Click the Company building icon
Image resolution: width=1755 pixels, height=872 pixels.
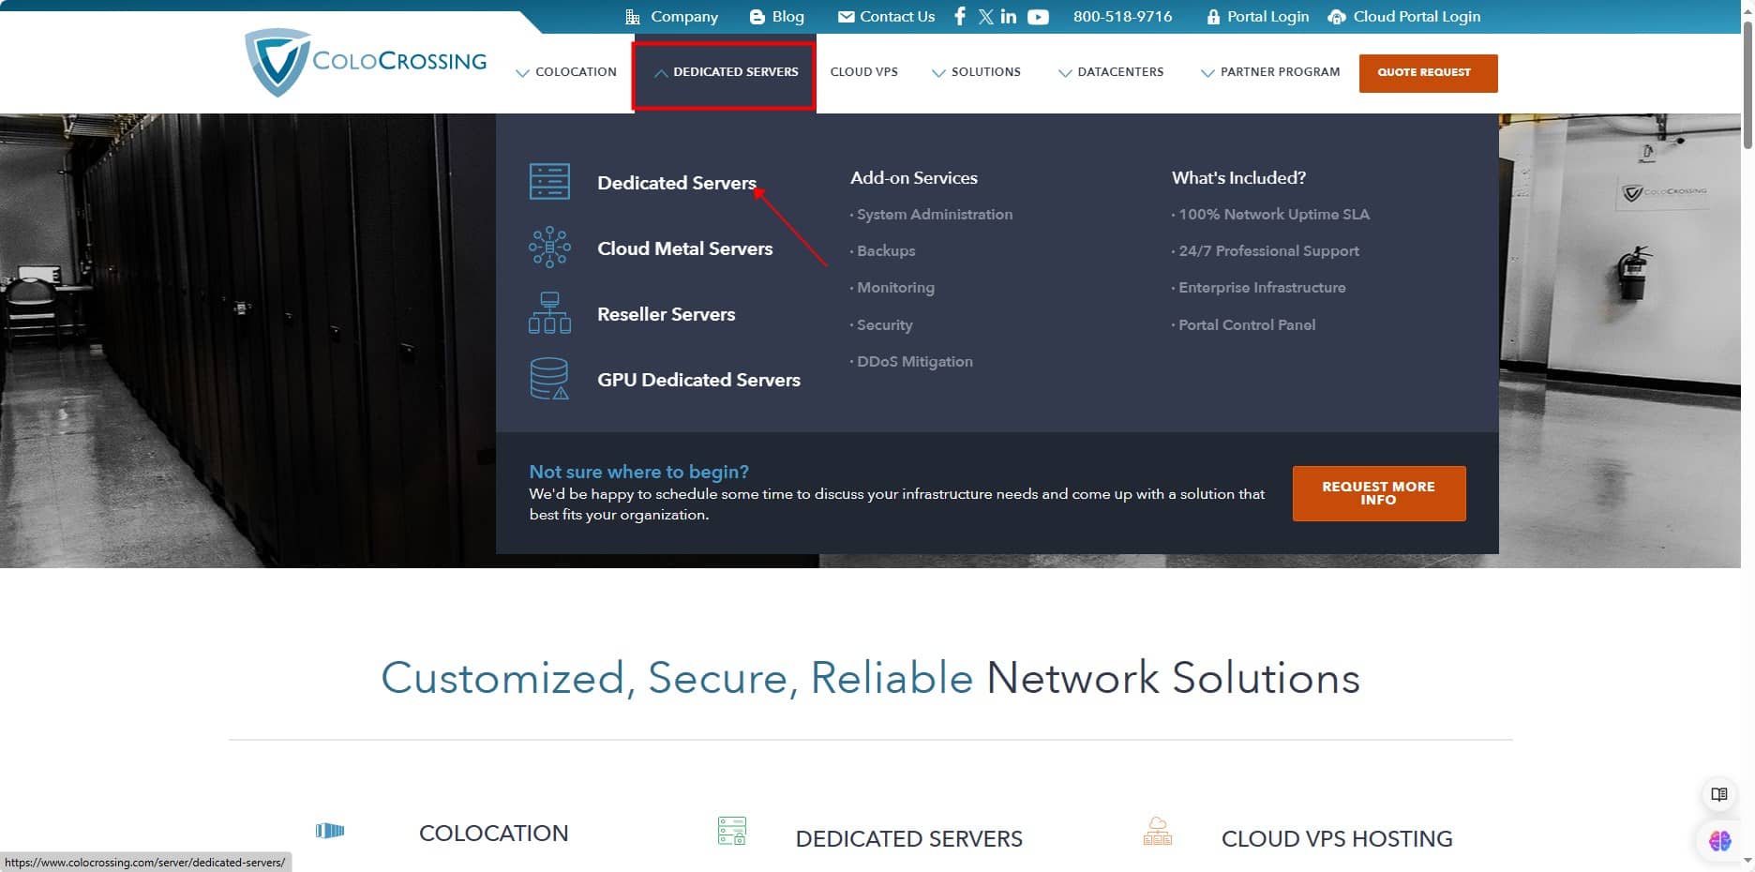pos(633,17)
